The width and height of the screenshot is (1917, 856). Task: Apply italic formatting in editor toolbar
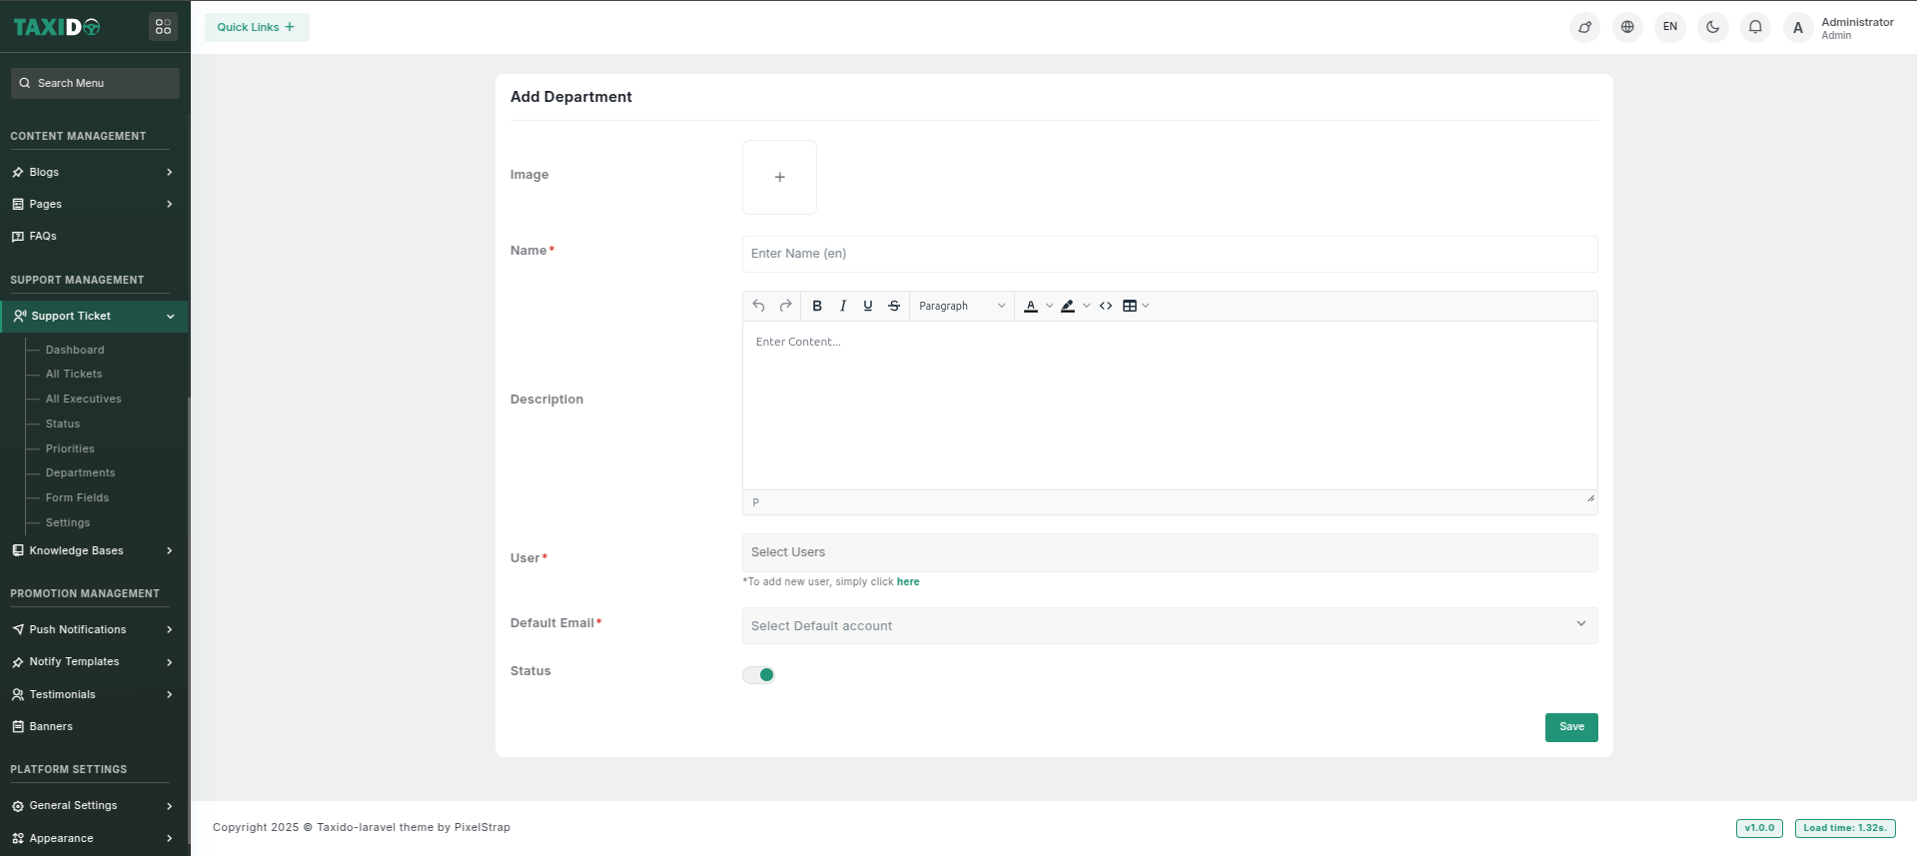(843, 307)
